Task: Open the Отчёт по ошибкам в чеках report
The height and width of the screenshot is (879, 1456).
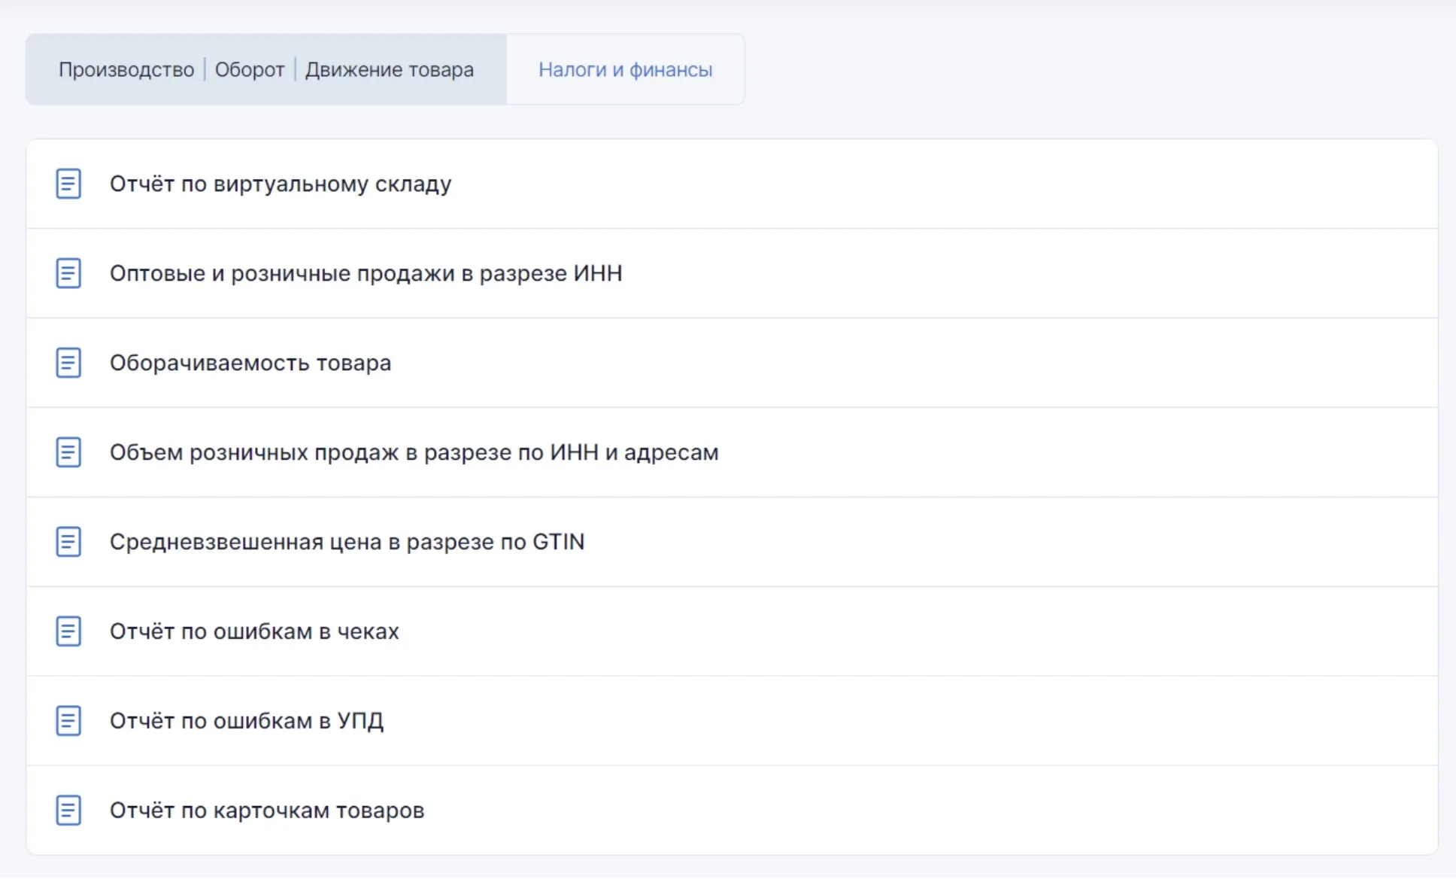Action: coord(254,631)
